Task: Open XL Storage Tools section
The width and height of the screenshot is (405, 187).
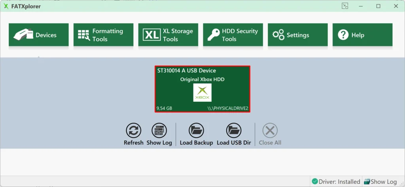Action: [x=168, y=35]
